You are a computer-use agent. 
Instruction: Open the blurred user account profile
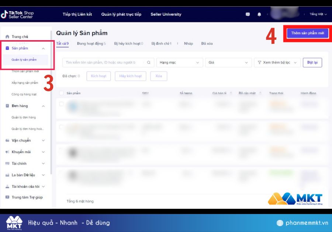(x=285, y=13)
